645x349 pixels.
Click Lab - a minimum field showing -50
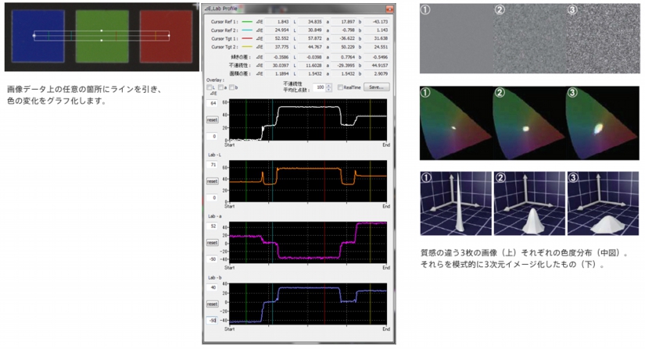tap(212, 259)
